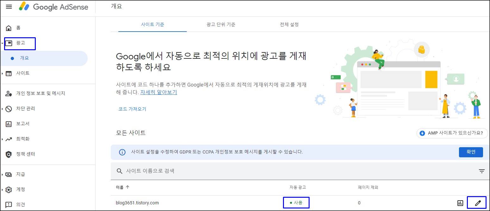490x211 pixels.
Task: Open 자세히 알아보기 link
Action: (x=159, y=93)
